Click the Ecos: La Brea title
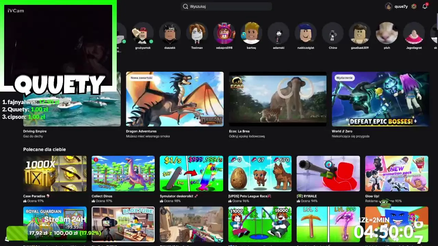This screenshot has height=246, width=438. click(239, 131)
